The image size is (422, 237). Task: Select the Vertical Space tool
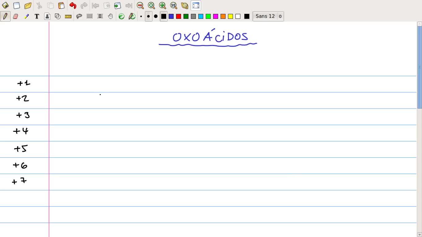(100, 16)
